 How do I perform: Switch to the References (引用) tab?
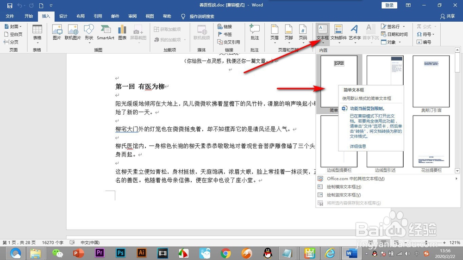pyautogui.click(x=98, y=16)
